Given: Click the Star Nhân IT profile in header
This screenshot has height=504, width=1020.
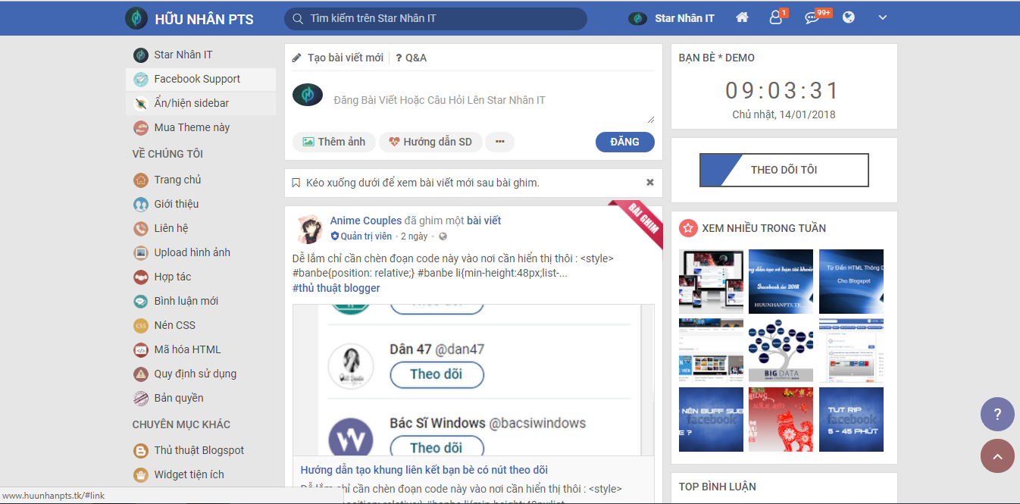Looking at the screenshot, I should point(671,18).
